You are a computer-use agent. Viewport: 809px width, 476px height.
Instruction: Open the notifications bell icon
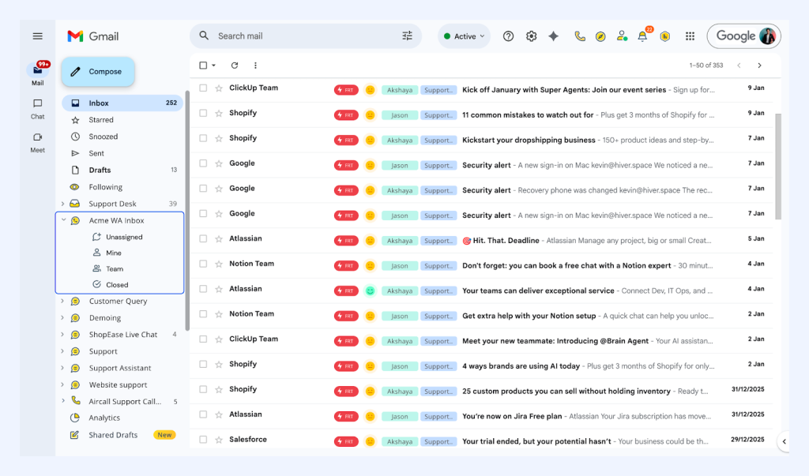click(643, 36)
